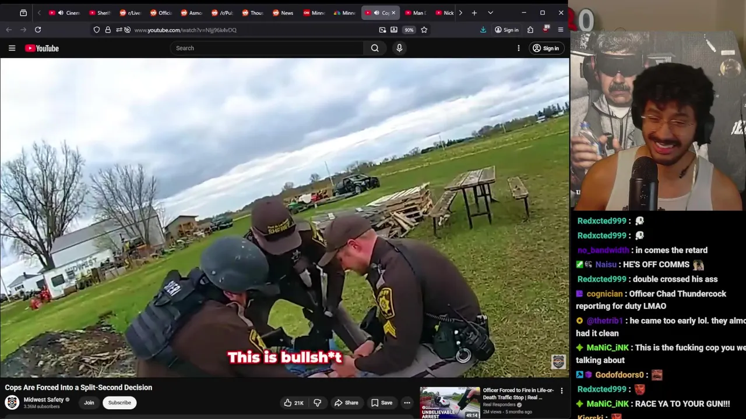Open the Midwest Safety channel avatar
The width and height of the screenshot is (746, 419).
pyautogui.click(x=12, y=402)
